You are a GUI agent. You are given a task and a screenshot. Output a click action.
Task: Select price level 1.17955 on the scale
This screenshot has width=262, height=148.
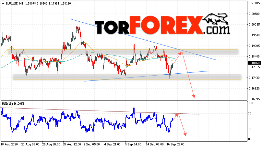(x=254, y=67)
